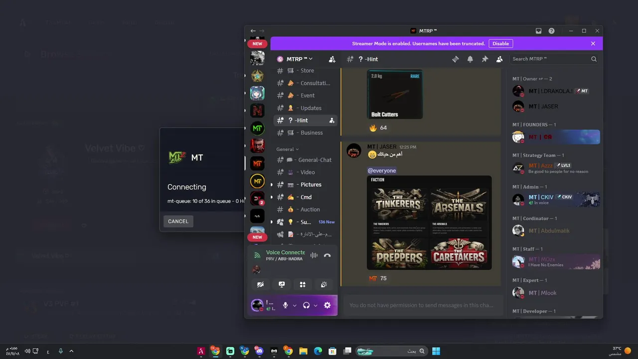Open the Business channel

[306, 133]
